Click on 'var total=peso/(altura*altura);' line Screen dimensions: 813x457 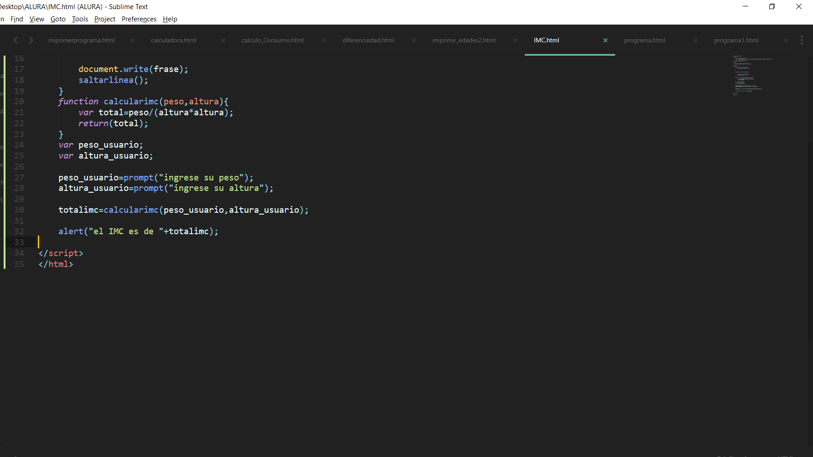coord(156,113)
